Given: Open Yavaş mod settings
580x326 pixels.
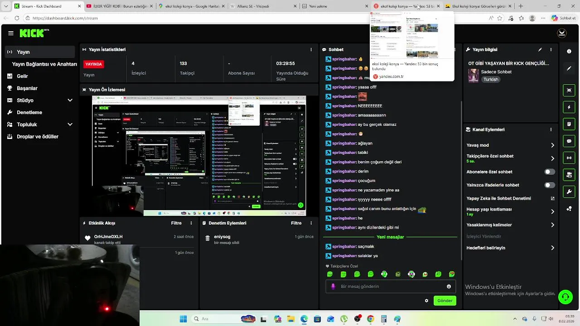Looking at the screenshot, I should tap(511, 145).
